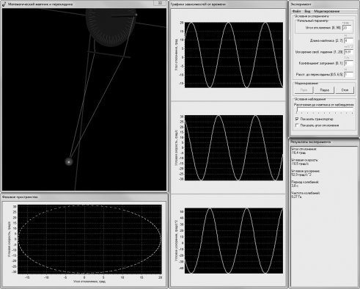The width and height of the screenshot is (360, 289).
Task: Enable Показать угол отклонения checkbox
Action: (297, 125)
